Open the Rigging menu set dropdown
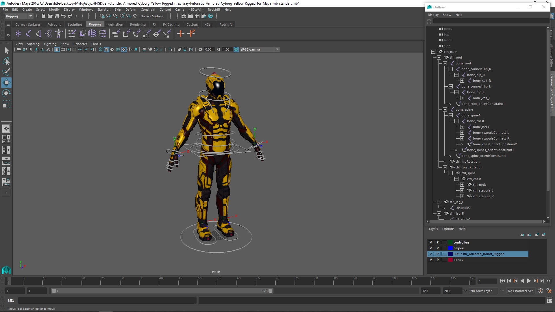The image size is (555, 312). pyautogui.click(x=19, y=16)
